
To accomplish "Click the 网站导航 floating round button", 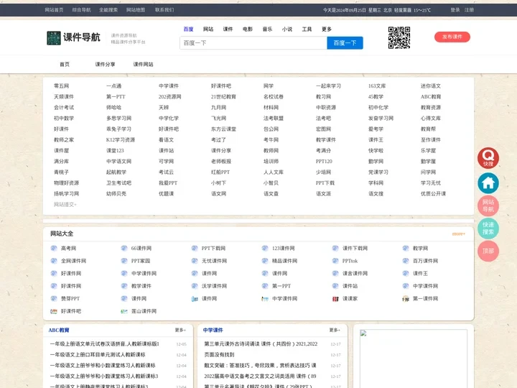I will pyautogui.click(x=488, y=205).
